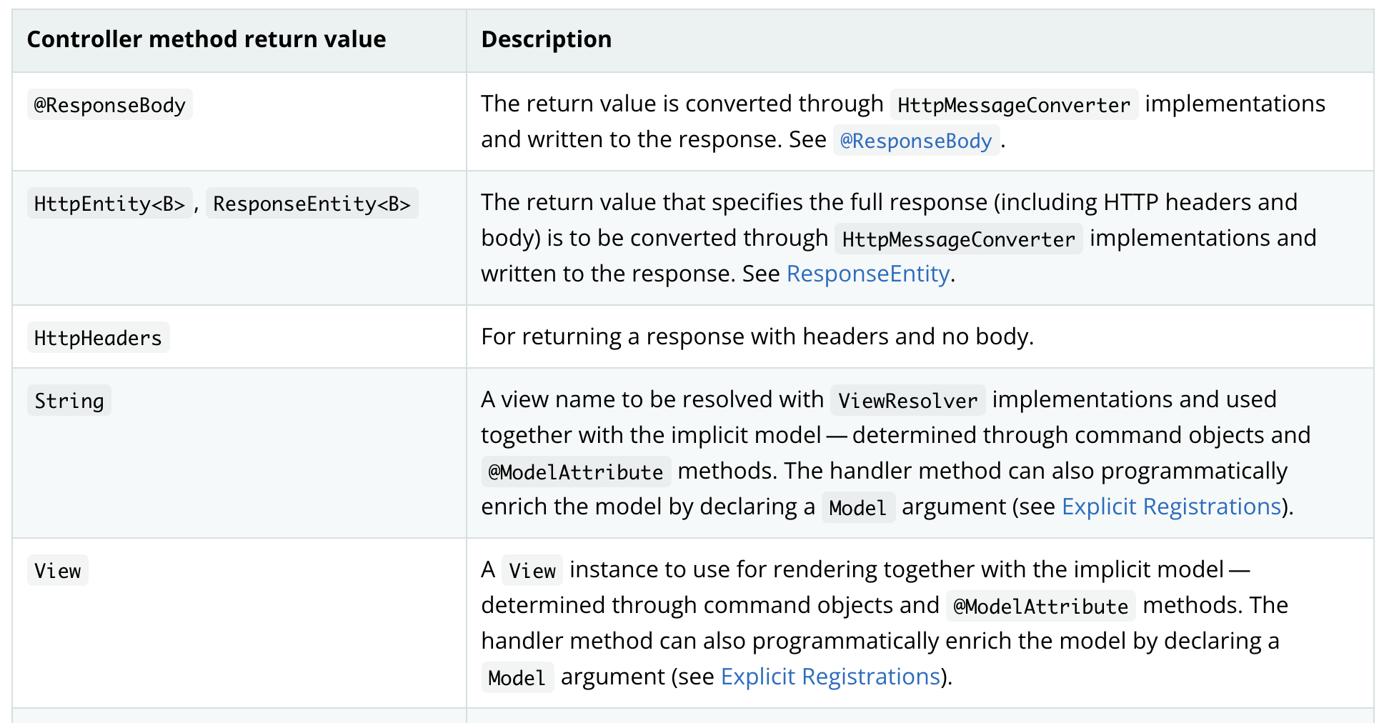Click HttpMessageConverter code in the HttpEntity row
This screenshot has width=1389, height=723.
[959, 239]
